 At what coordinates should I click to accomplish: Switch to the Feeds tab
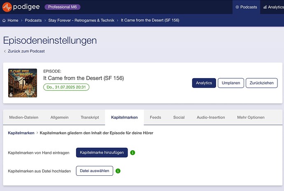pyautogui.click(x=156, y=117)
